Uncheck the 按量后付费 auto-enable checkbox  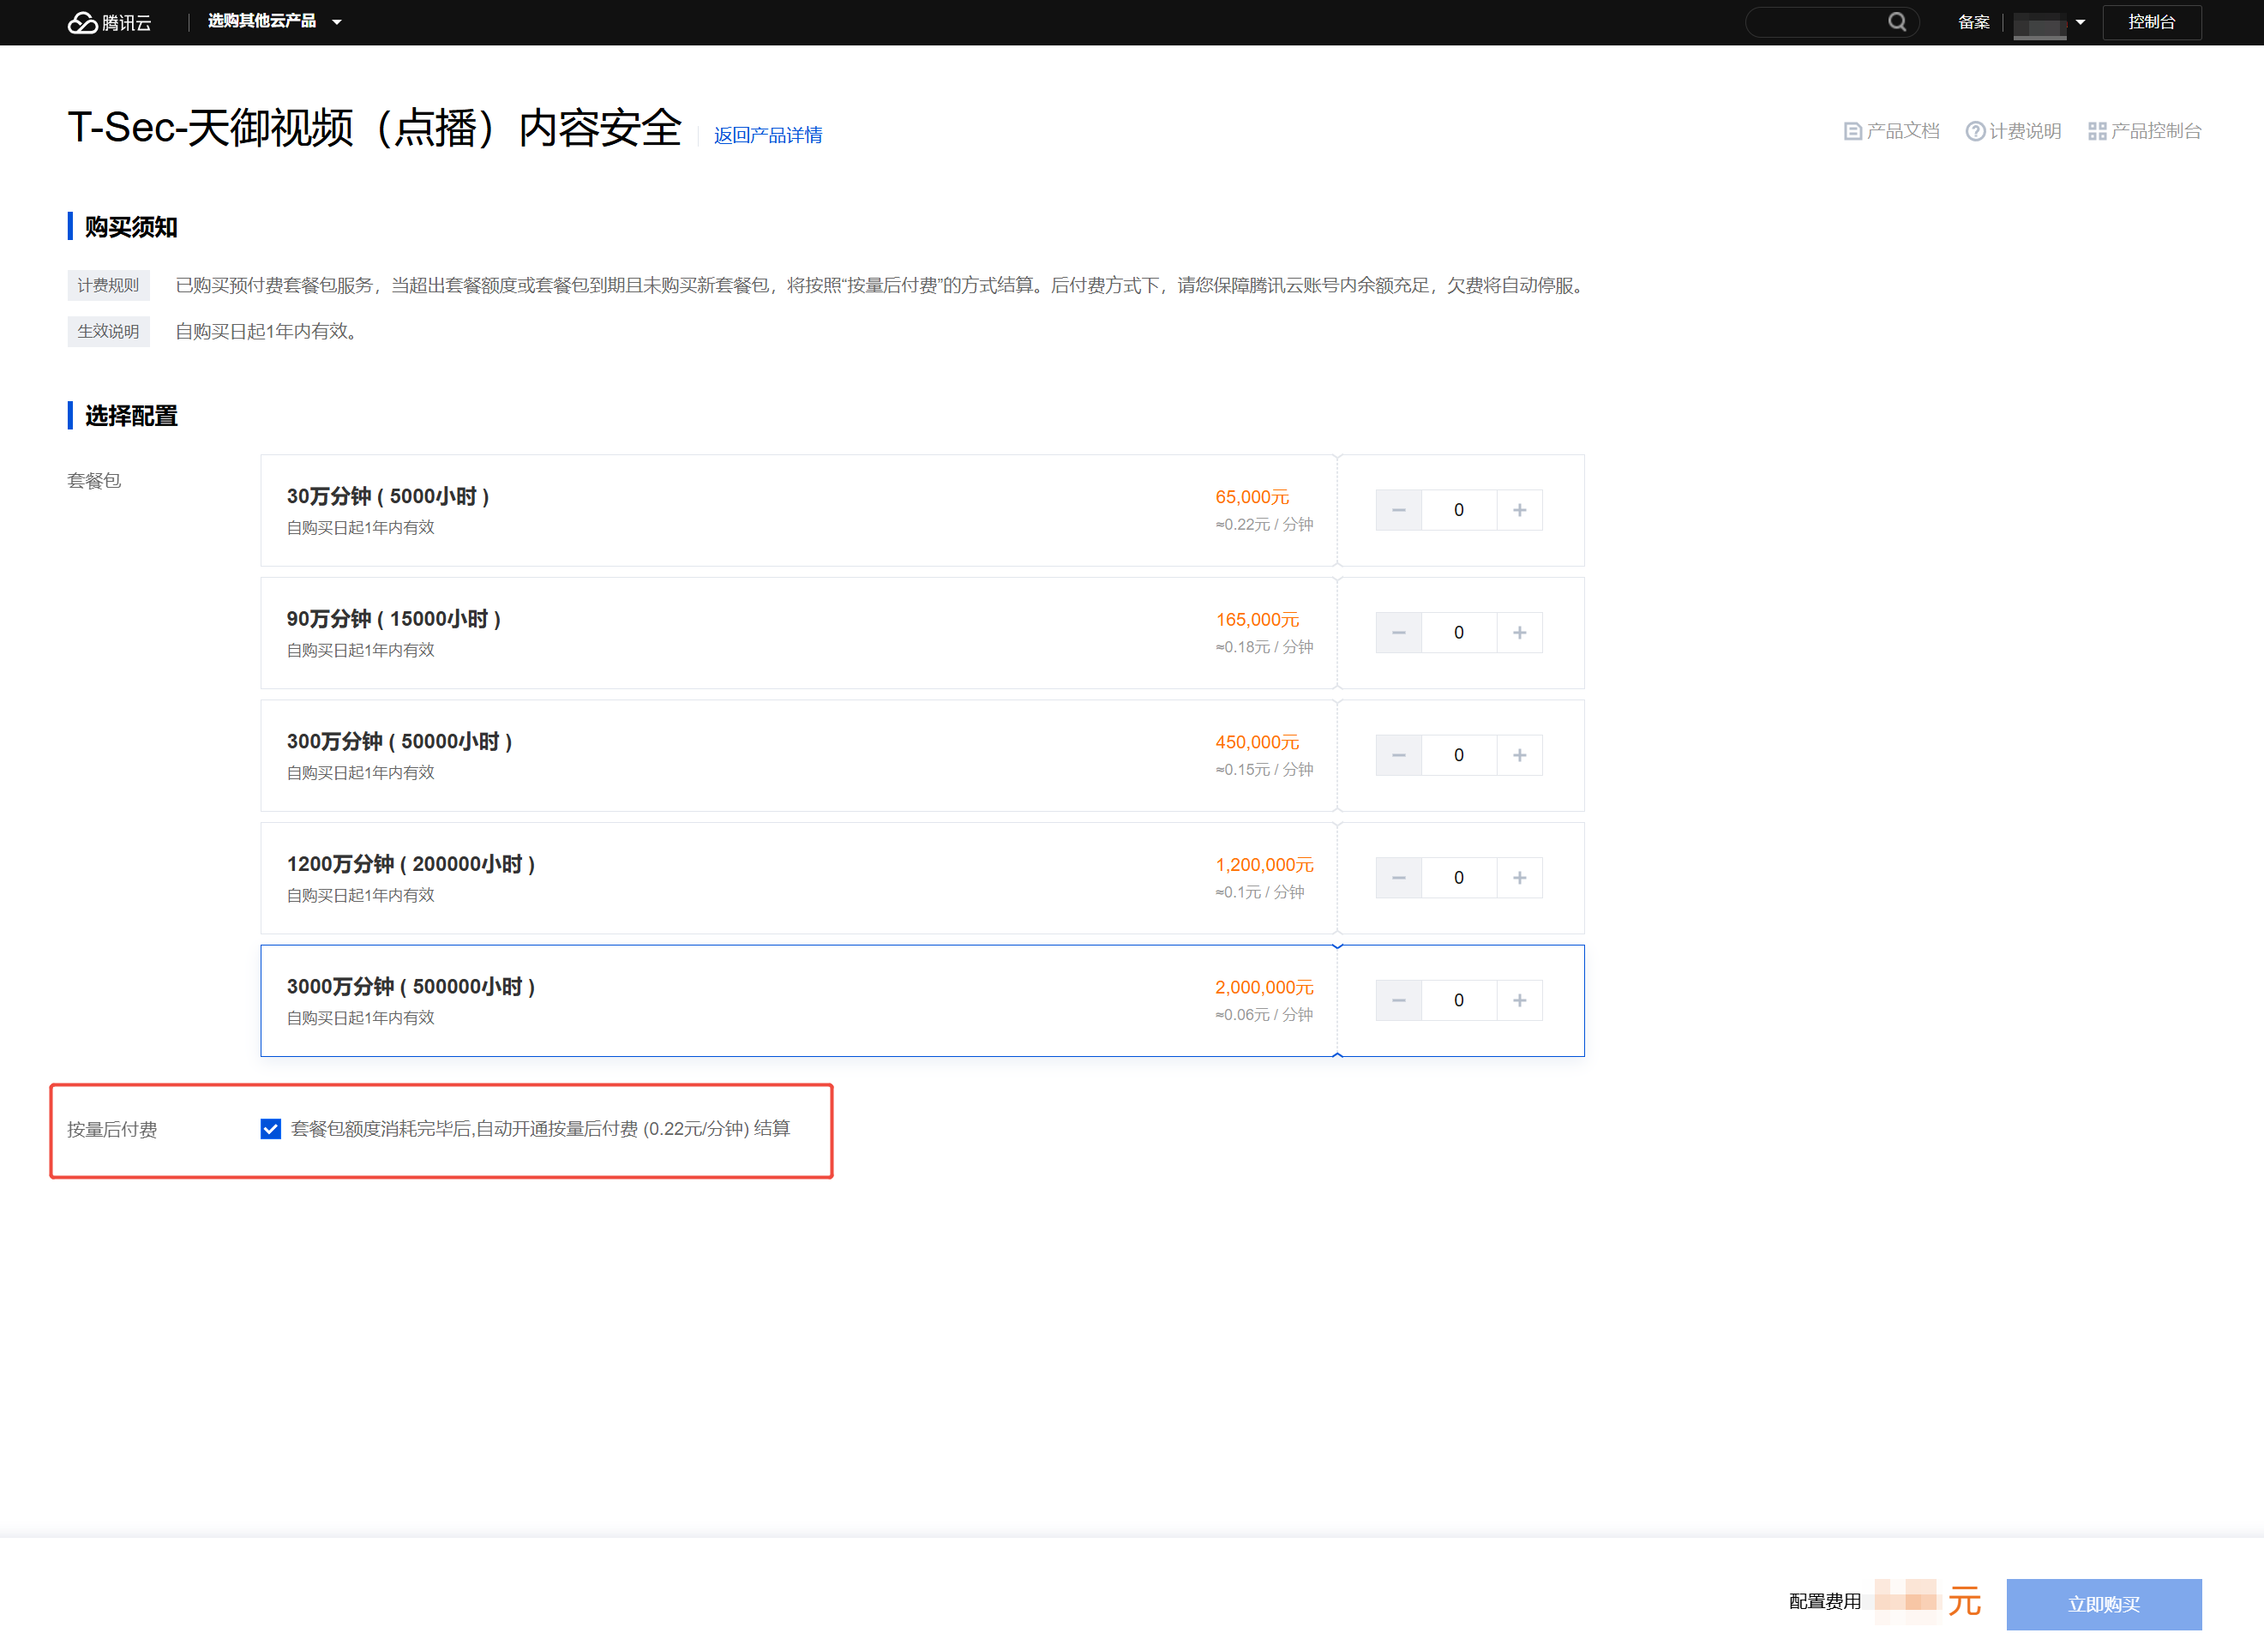tap(271, 1128)
